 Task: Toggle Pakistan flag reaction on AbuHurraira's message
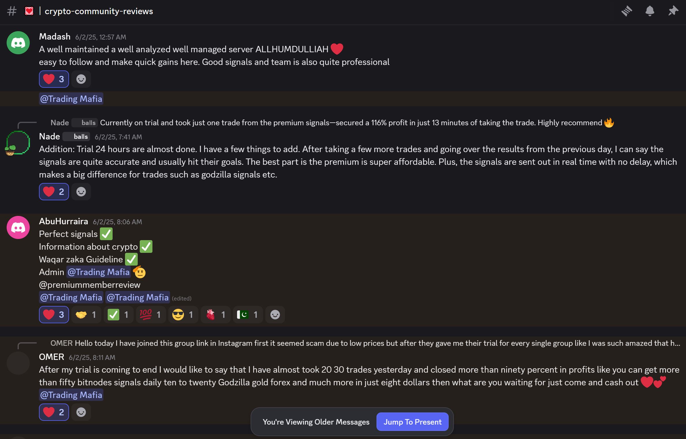[x=248, y=315]
